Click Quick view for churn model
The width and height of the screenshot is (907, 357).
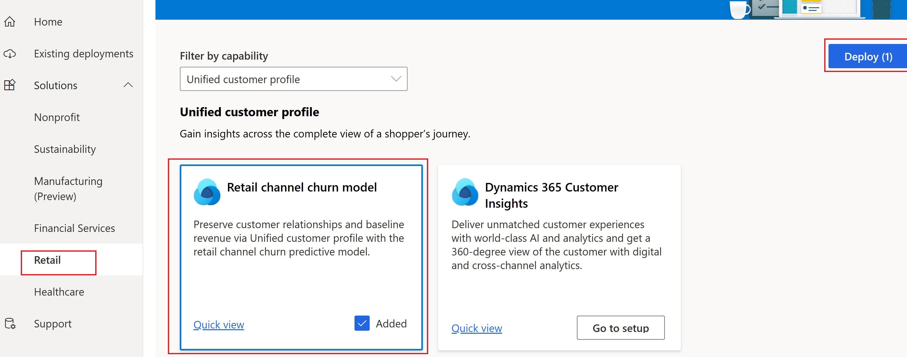tap(219, 325)
